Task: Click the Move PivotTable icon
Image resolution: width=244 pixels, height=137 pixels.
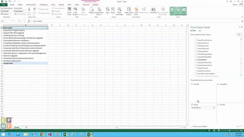Action: (119, 11)
